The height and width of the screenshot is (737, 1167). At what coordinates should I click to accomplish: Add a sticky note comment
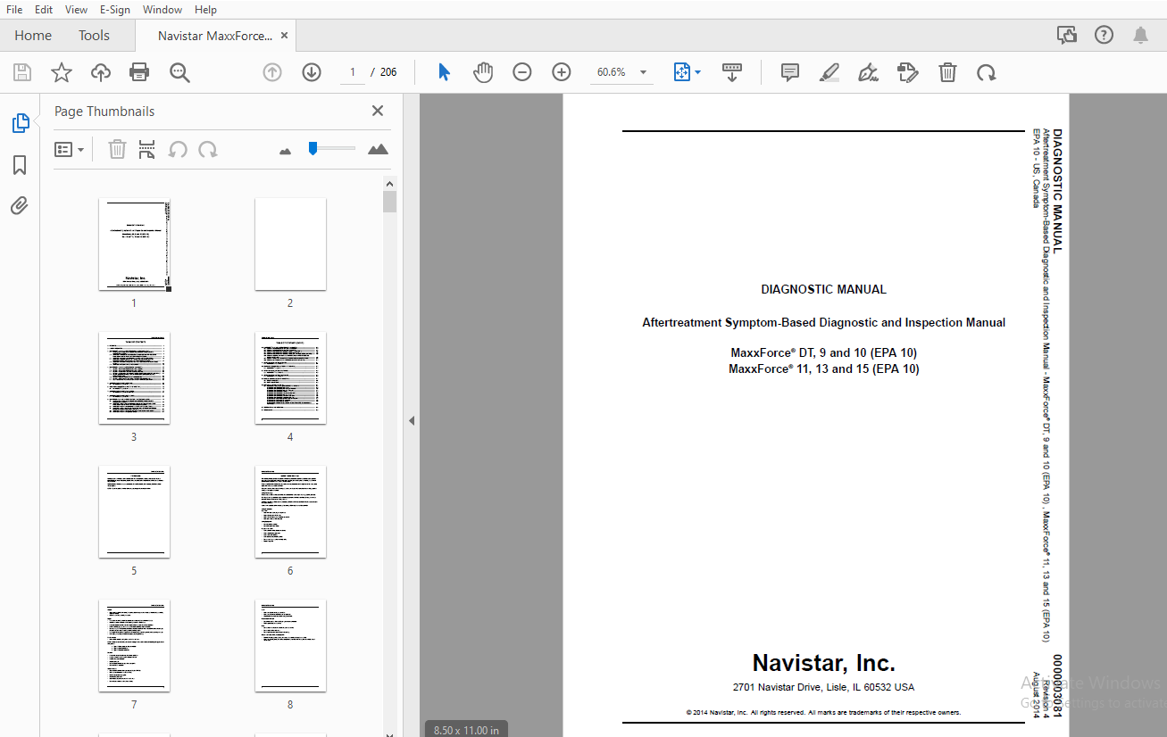click(x=790, y=72)
